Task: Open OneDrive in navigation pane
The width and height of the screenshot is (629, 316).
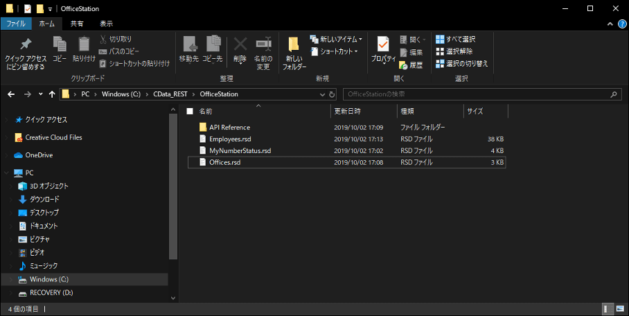Action: click(39, 155)
